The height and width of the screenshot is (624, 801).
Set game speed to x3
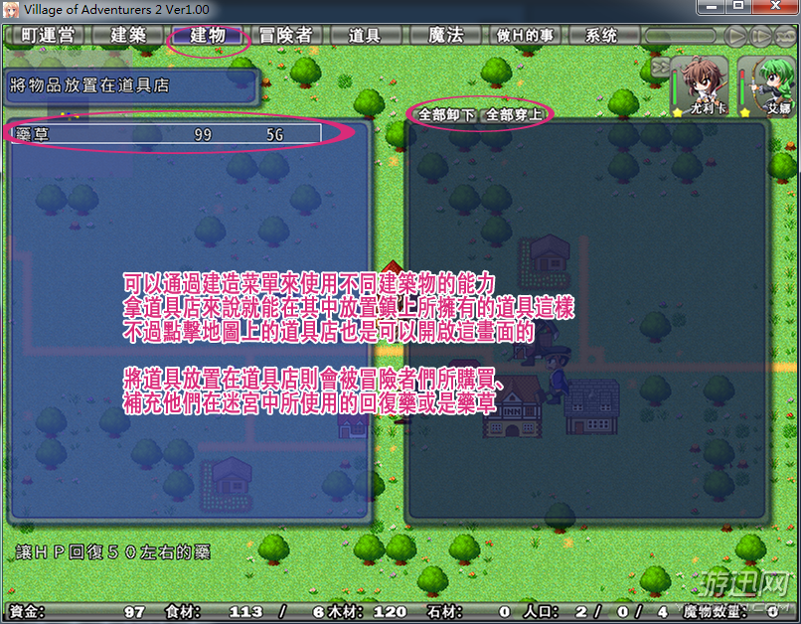[785, 36]
